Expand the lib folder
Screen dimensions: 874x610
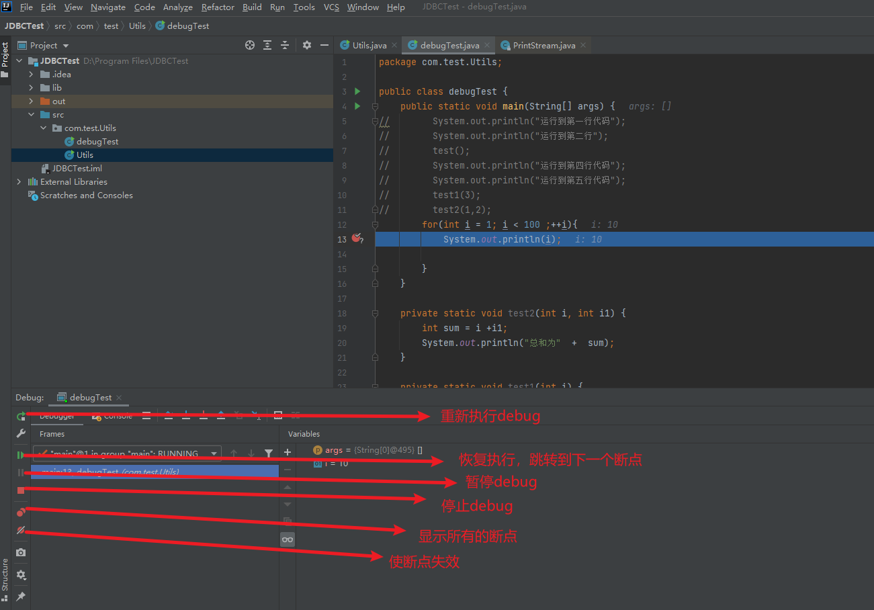tap(31, 87)
